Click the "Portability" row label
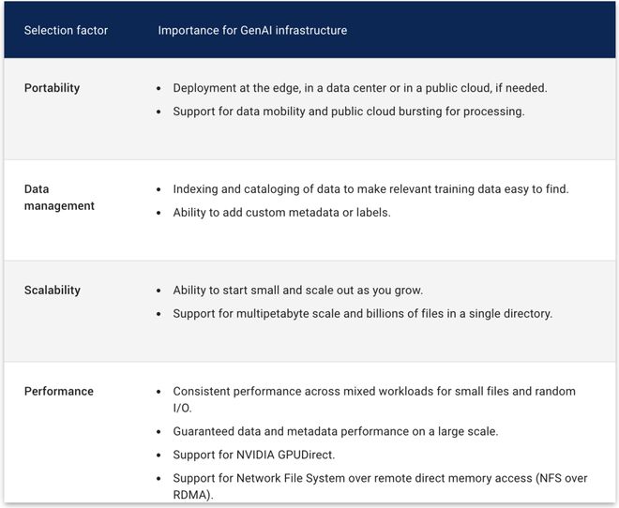Image resolution: width=619 pixels, height=508 pixels. [52, 88]
